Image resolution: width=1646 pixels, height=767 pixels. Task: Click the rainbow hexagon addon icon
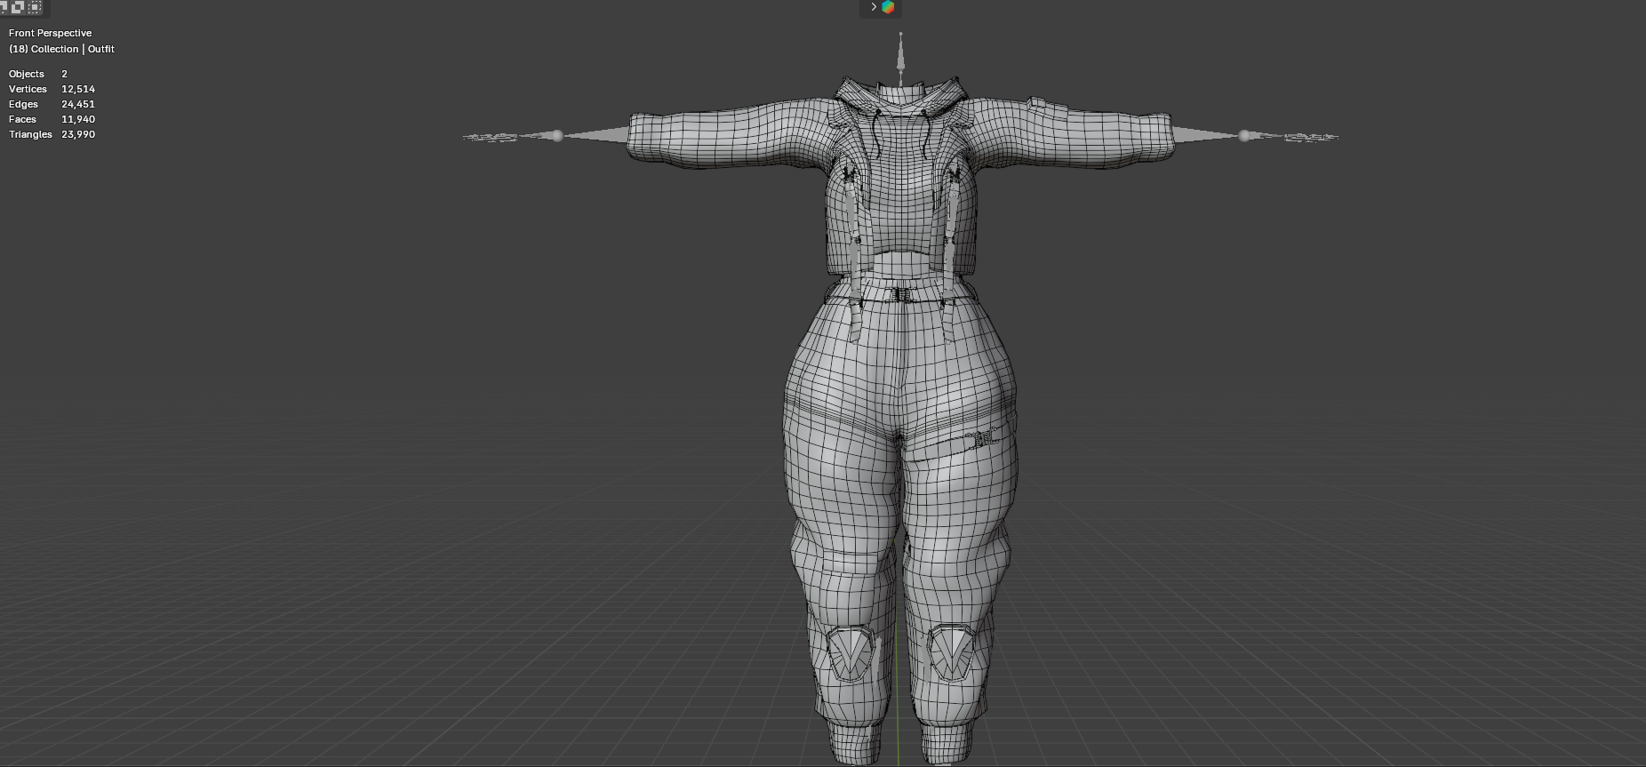pos(888,7)
